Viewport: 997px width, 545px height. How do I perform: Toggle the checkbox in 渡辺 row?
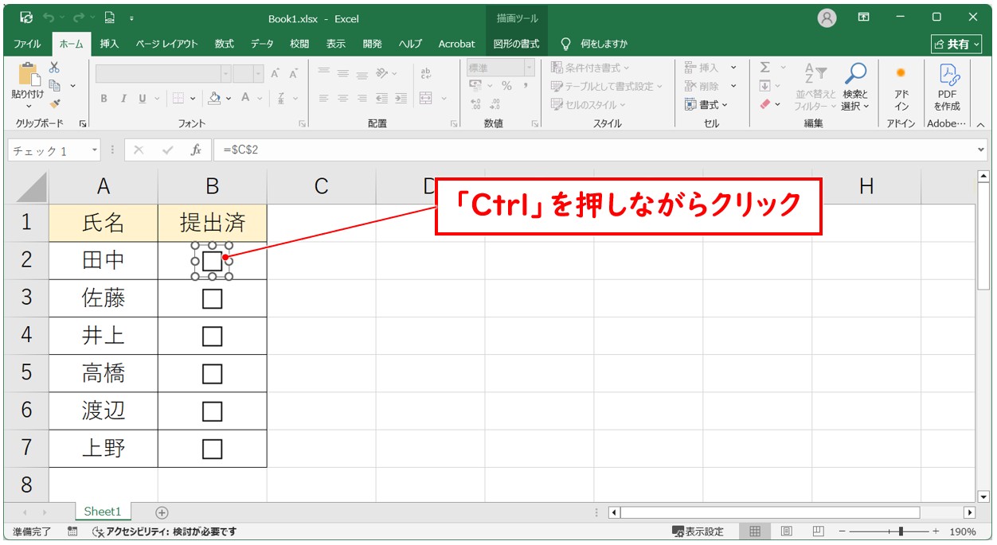[212, 411]
